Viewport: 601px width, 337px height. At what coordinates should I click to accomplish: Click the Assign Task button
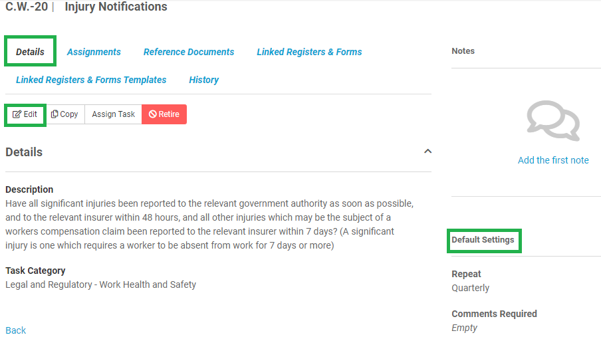coord(114,114)
